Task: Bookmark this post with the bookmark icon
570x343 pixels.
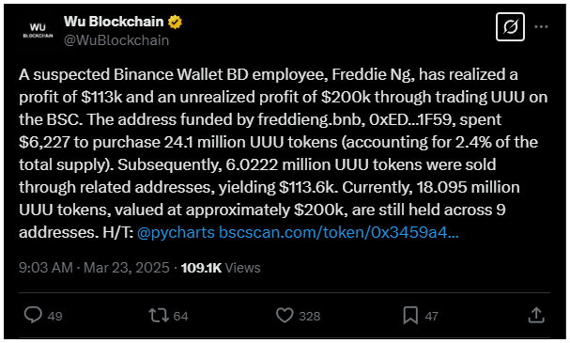Action: 410,316
